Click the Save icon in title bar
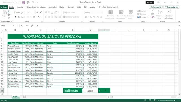 [x=23, y=3]
